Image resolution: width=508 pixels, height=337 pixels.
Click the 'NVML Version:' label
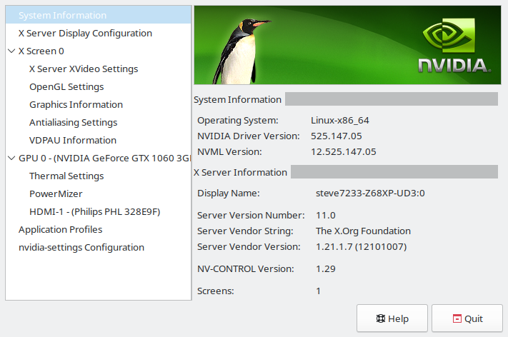tap(229, 152)
